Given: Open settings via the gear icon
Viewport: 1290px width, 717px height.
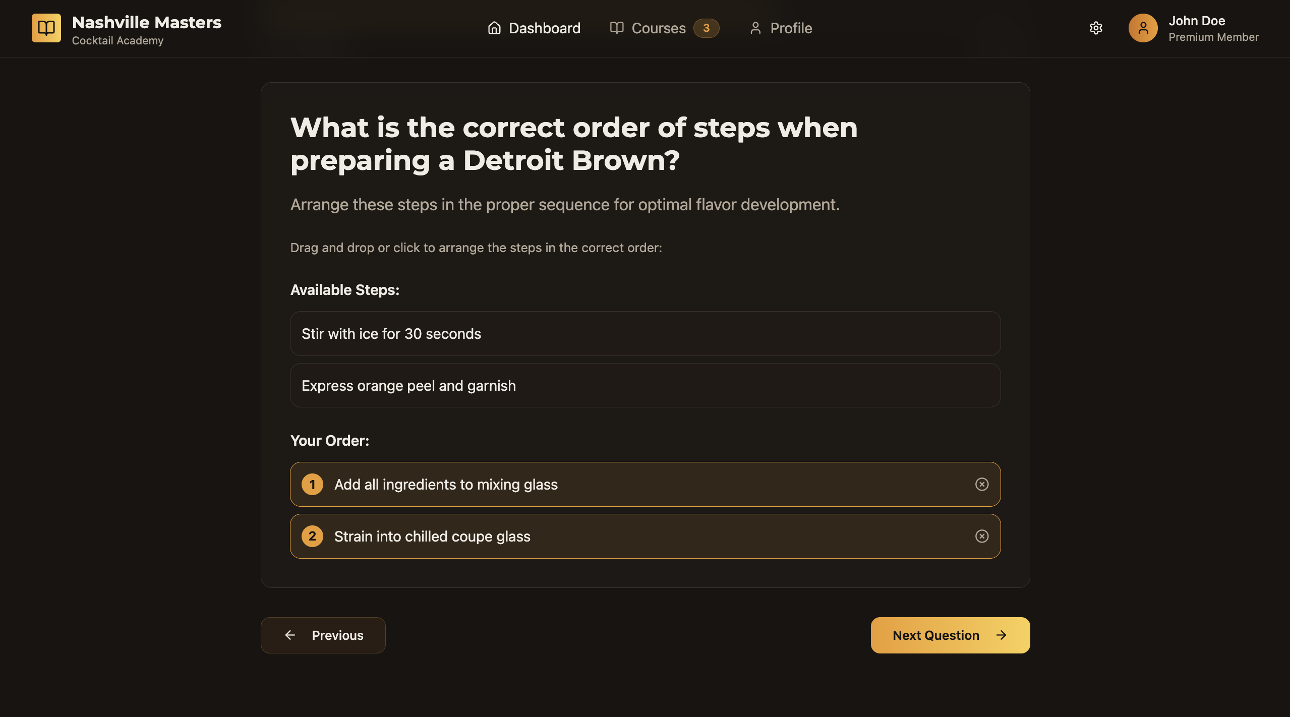Looking at the screenshot, I should 1095,28.
